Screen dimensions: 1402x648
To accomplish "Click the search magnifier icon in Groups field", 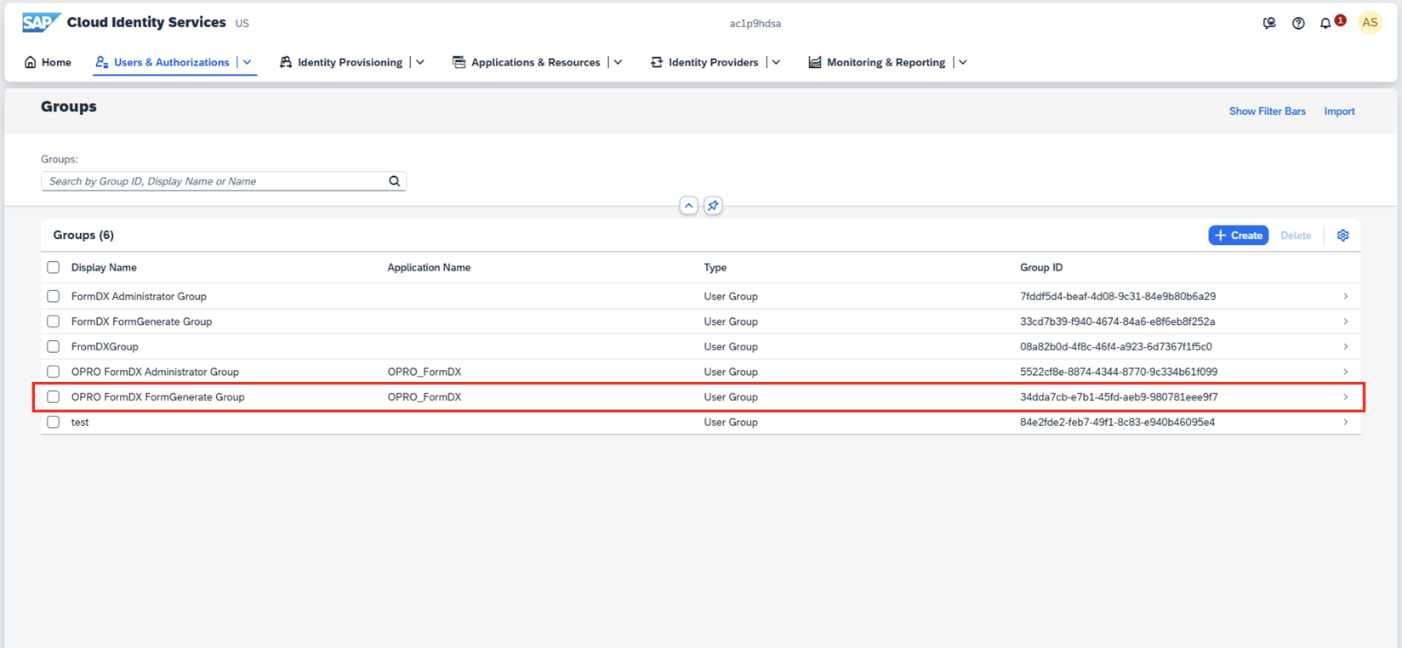I will click(394, 181).
